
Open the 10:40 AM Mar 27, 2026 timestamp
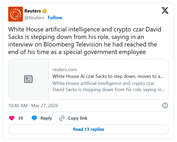tap(33, 106)
